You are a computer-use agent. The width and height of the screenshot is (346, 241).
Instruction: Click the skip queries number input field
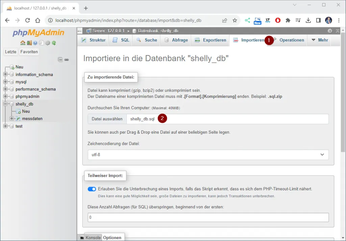click(208, 218)
